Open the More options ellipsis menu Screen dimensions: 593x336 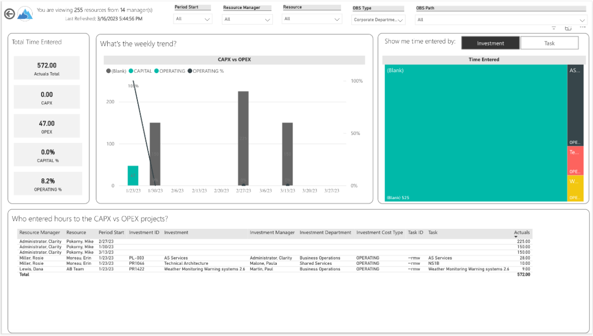[x=582, y=28]
